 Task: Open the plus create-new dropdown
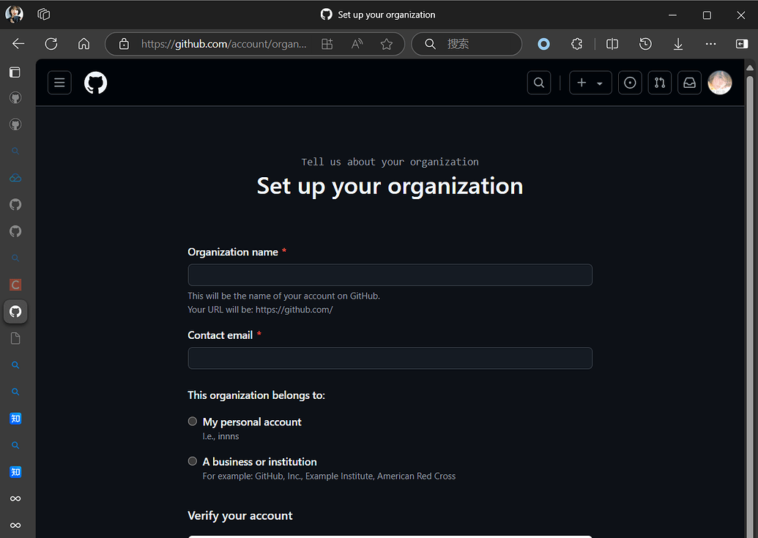click(x=590, y=82)
